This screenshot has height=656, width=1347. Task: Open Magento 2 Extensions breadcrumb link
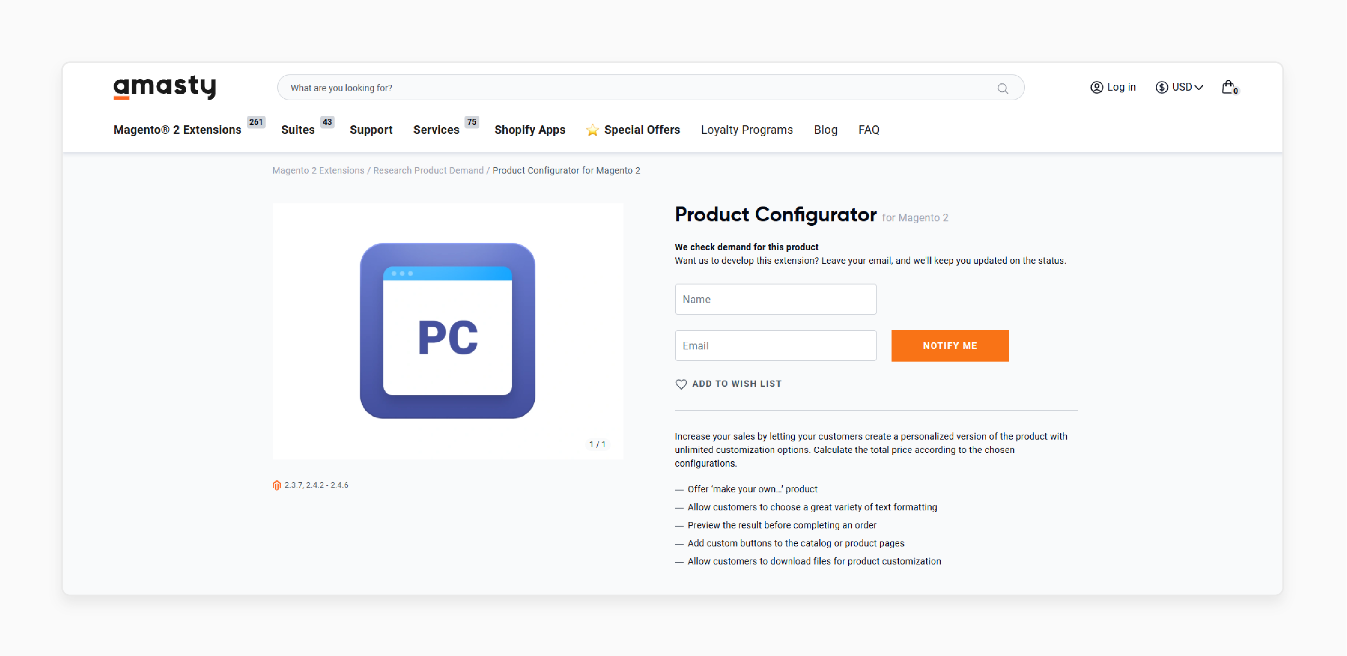[318, 170]
